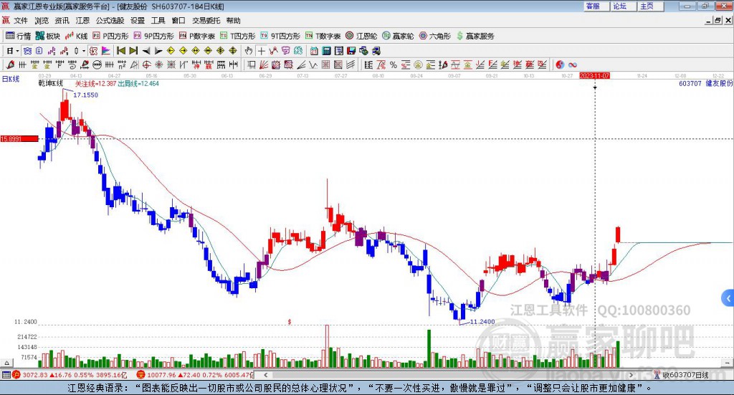Open the 行情 market quotes view
Image resolution: width=734 pixels, height=395 pixels.
click(18, 36)
